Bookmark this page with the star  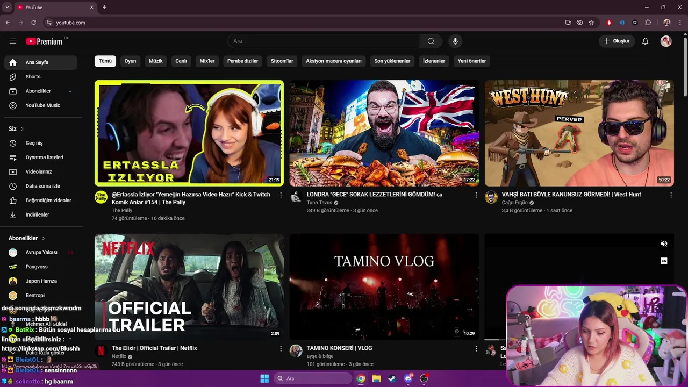point(591,23)
